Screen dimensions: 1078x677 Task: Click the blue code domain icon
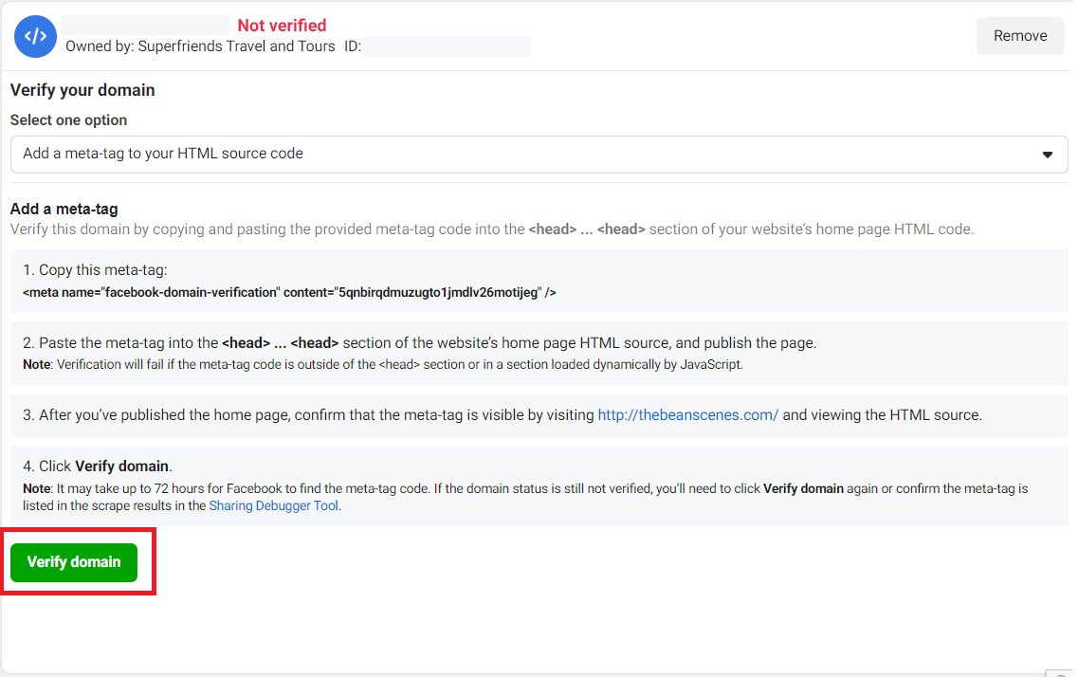pos(35,36)
